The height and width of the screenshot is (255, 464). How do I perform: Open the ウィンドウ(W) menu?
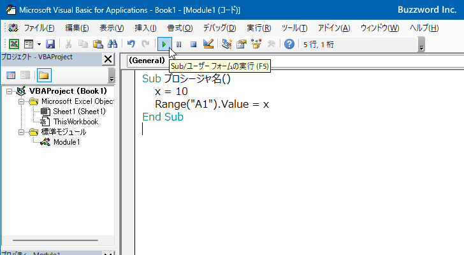pyautogui.click(x=380, y=28)
